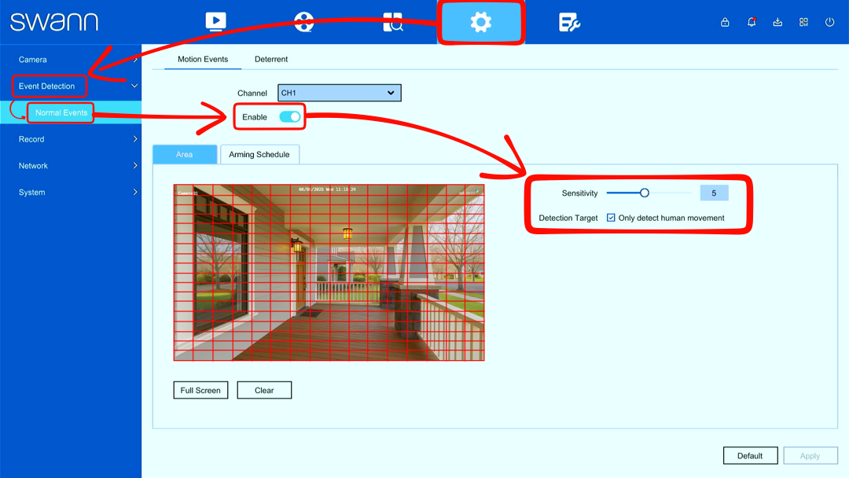Click the lock screen icon
This screenshot has height=478, width=849.
pyautogui.click(x=725, y=22)
